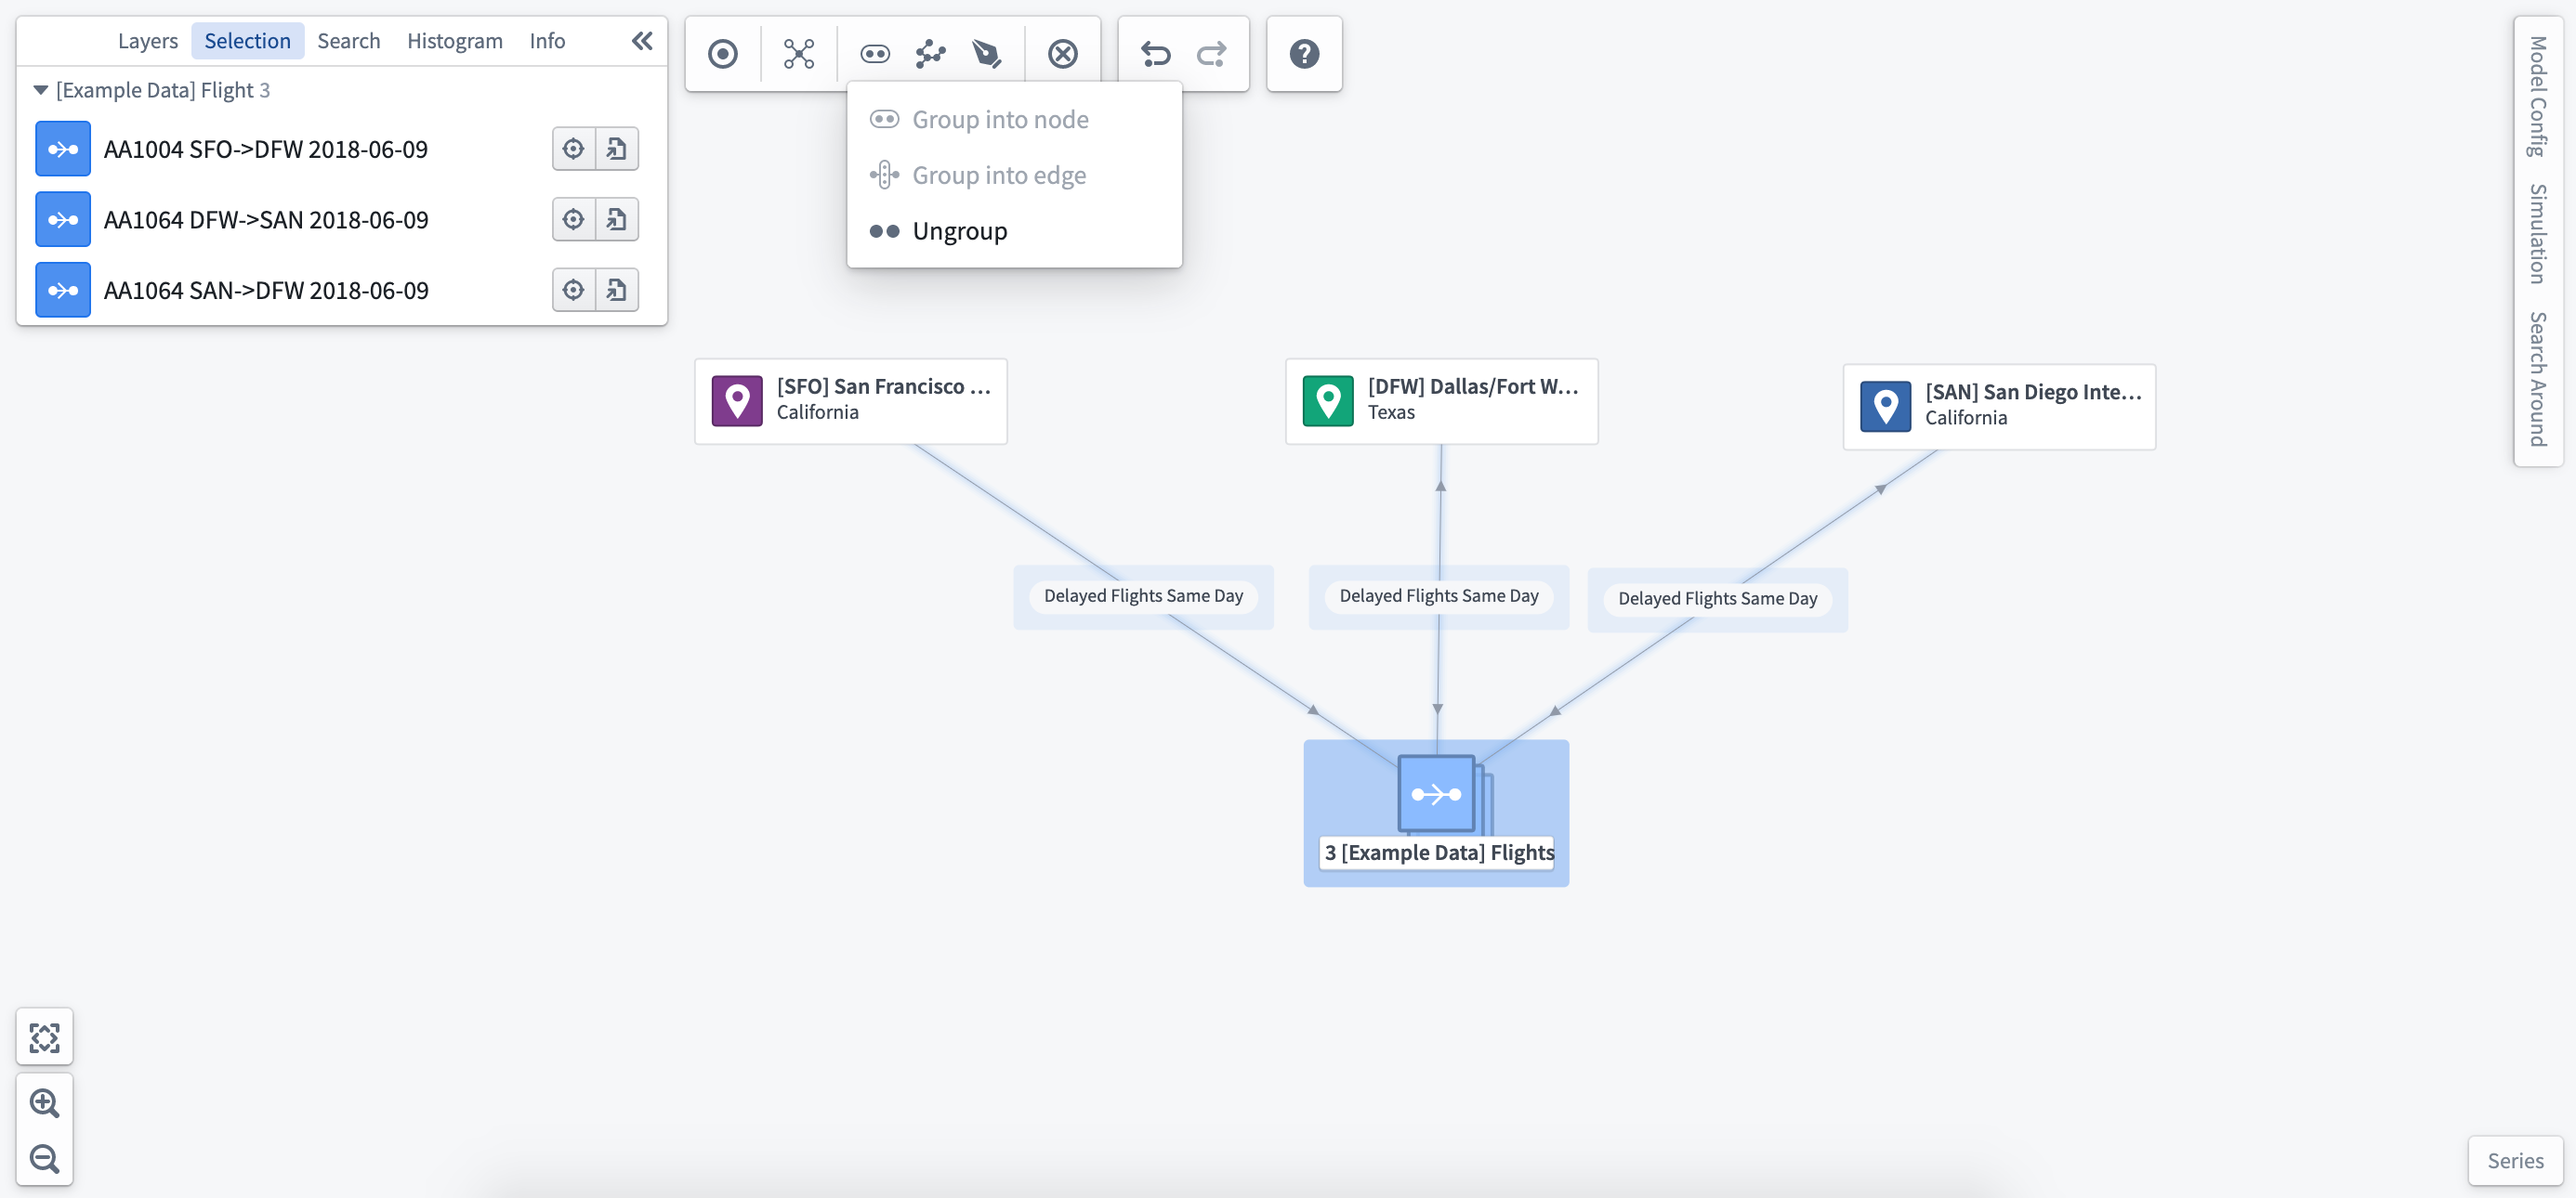Click the select/target circle tool in toolbar
The image size is (2576, 1198).
click(722, 54)
